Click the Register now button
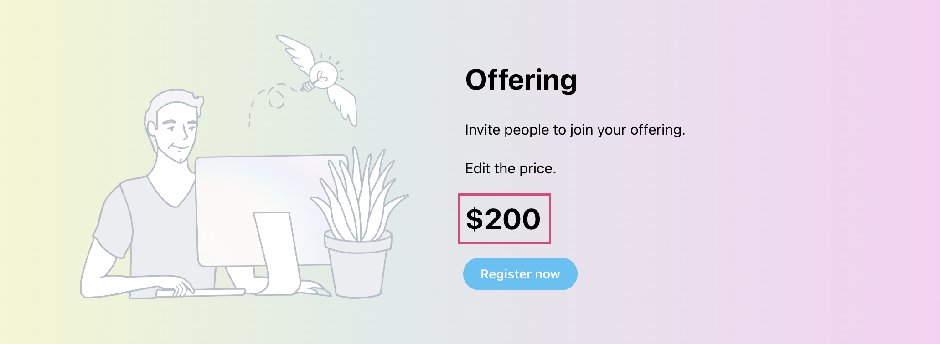This screenshot has width=940, height=344. pyautogui.click(x=520, y=274)
